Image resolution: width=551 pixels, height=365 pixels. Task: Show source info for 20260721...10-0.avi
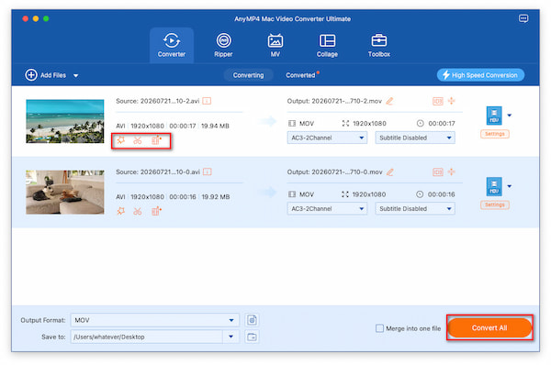click(208, 172)
